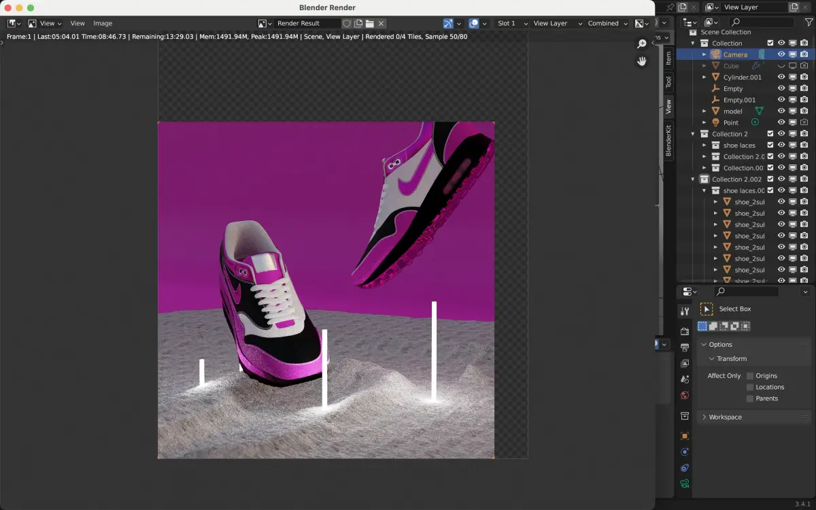The image size is (816, 510).
Task: Open the first View menu with dropdown arrow
Action: (45, 23)
